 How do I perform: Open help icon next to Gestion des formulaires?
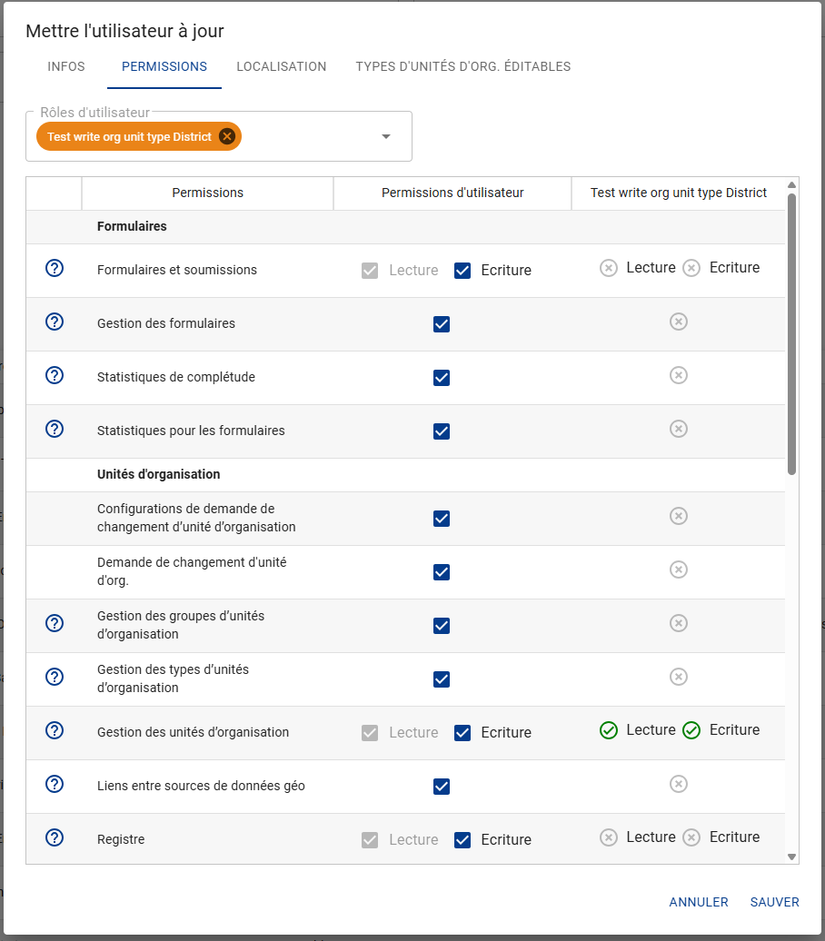pos(55,322)
